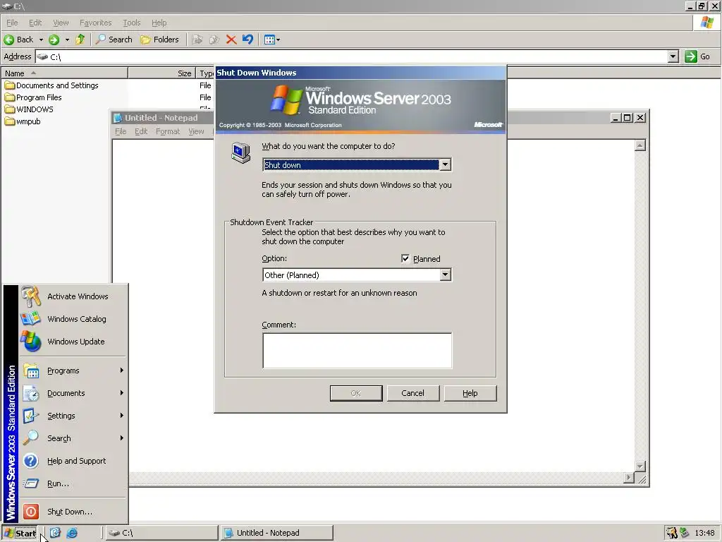Click Show Desktop quick launch icon
The image size is (722, 542).
click(x=55, y=533)
